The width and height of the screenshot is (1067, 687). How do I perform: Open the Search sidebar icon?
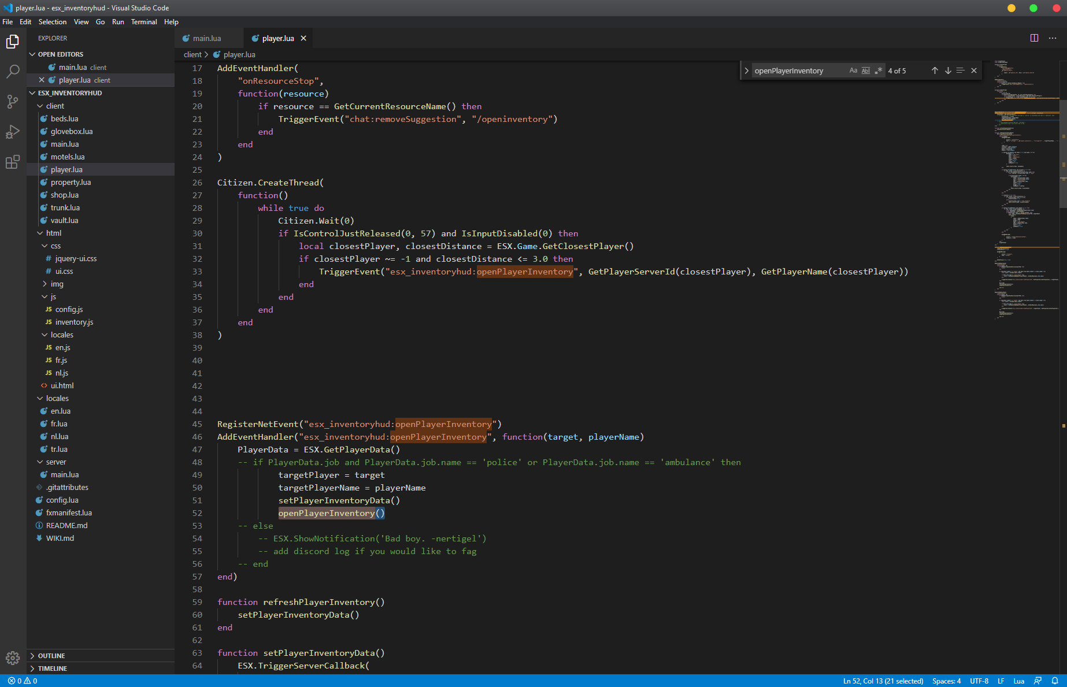click(12, 72)
